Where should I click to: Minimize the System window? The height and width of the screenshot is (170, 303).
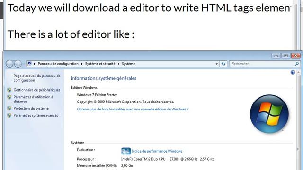point(276,56)
